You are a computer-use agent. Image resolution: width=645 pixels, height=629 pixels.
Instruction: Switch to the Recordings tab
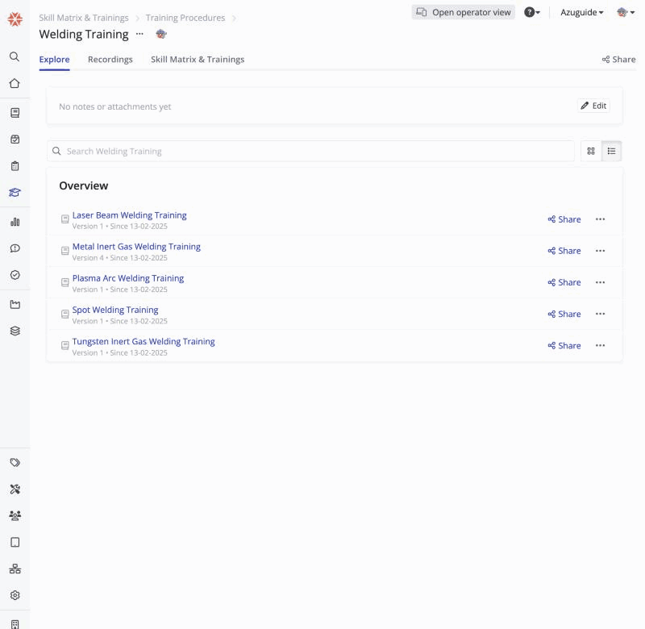click(110, 59)
